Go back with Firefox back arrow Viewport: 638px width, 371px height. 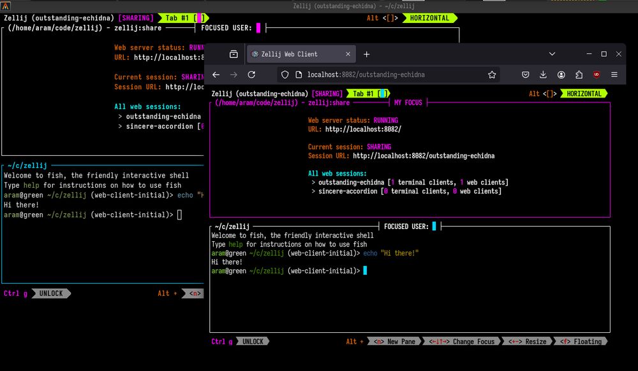216,74
